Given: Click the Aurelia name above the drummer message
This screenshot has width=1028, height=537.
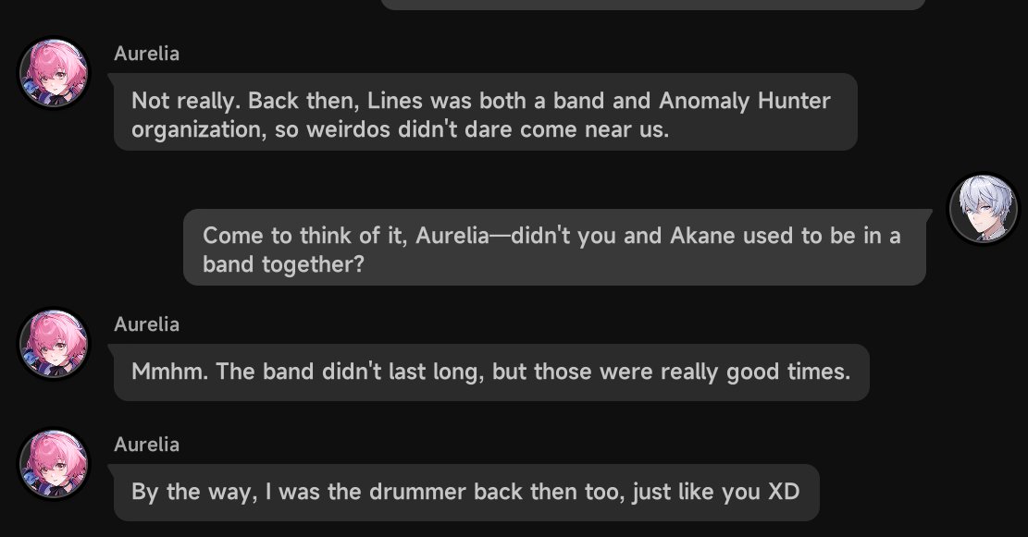Looking at the screenshot, I should pyautogui.click(x=147, y=444).
